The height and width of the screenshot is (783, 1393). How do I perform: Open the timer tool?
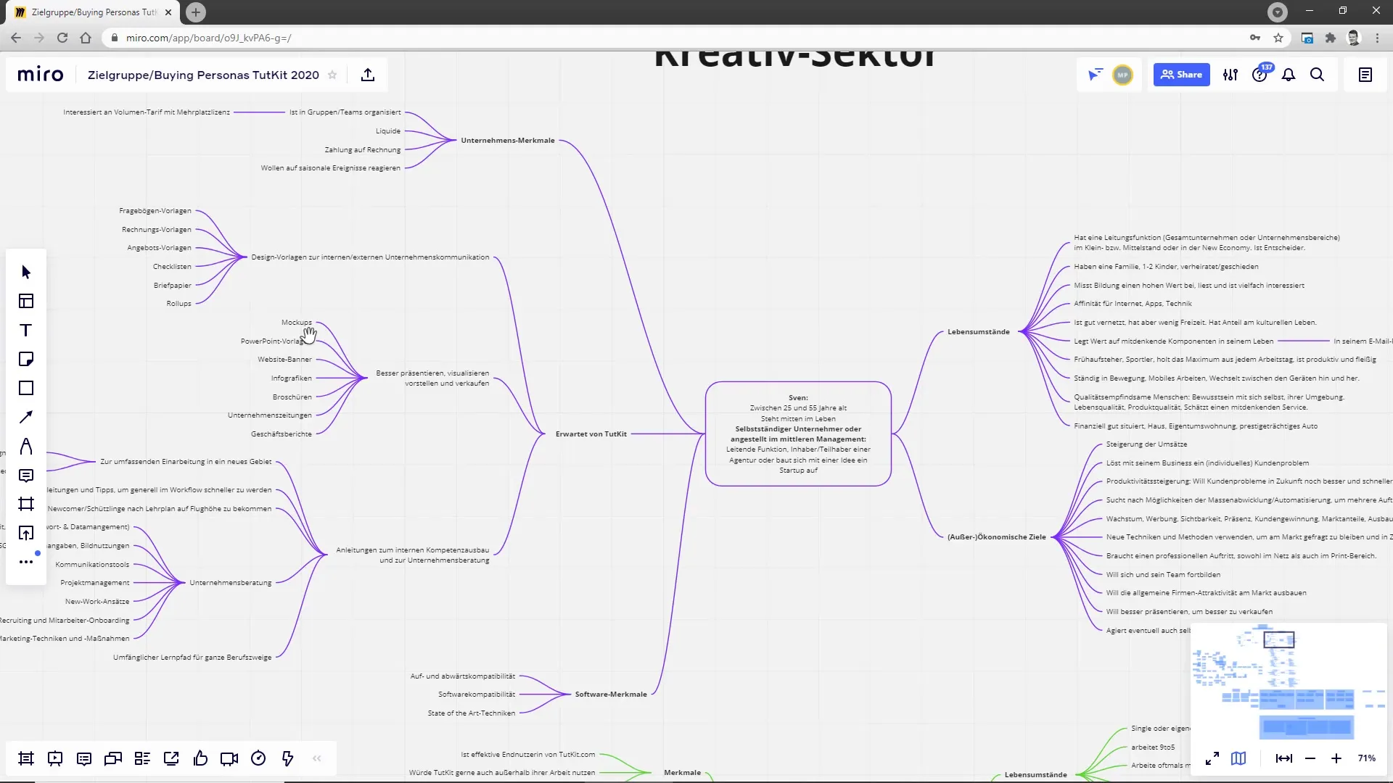[258, 758]
